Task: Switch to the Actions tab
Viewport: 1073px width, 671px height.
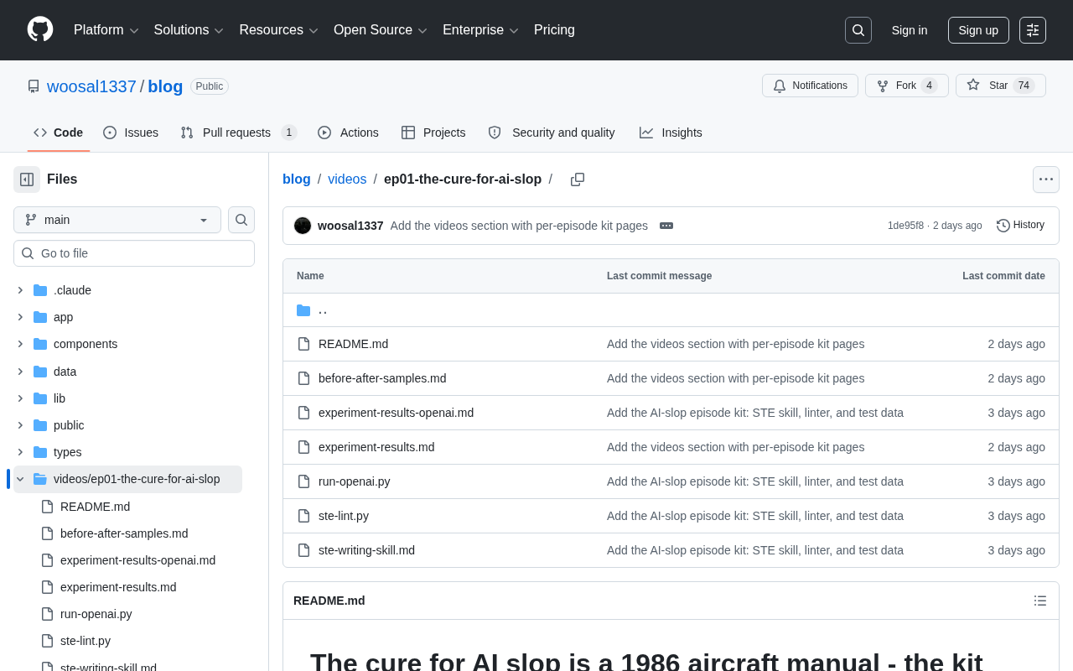Action: tap(348, 133)
